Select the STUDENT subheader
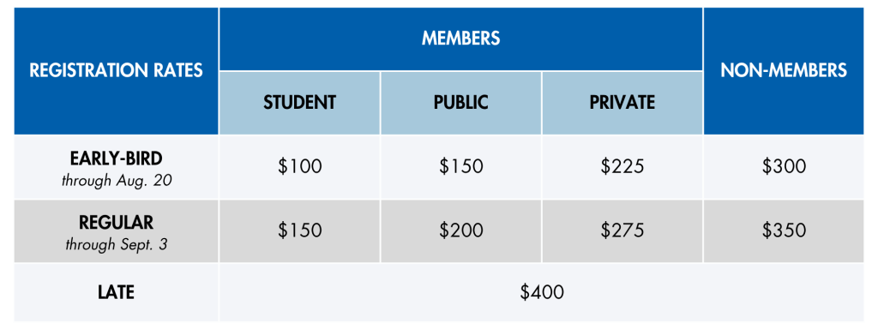The width and height of the screenshot is (878, 329). pos(299,103)
